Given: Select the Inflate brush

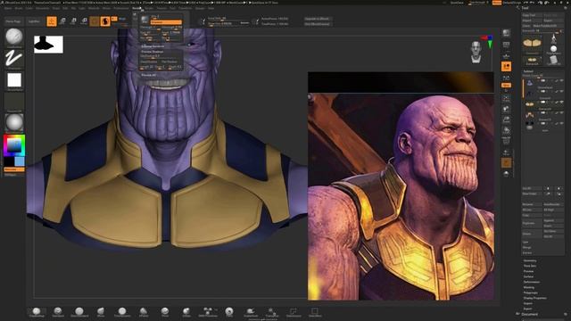Looking at the screenshot, I should [x=186, y=311].
